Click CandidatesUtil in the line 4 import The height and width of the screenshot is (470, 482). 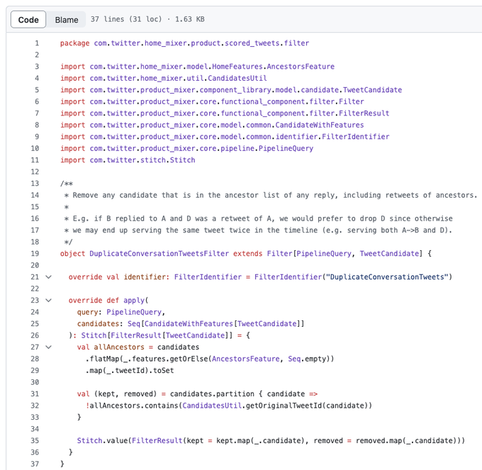[237, 78]
